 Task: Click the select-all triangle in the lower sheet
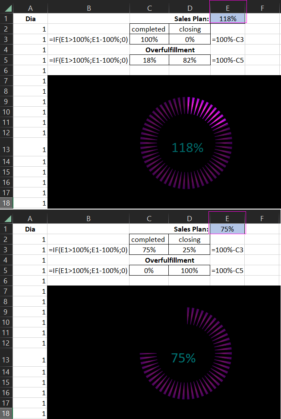coord(8,219)
